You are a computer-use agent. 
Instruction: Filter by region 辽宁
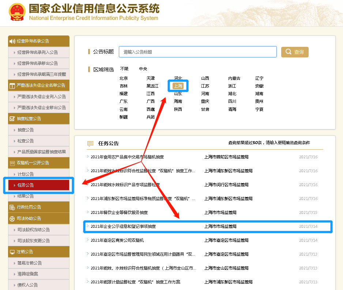pos(259,78)
